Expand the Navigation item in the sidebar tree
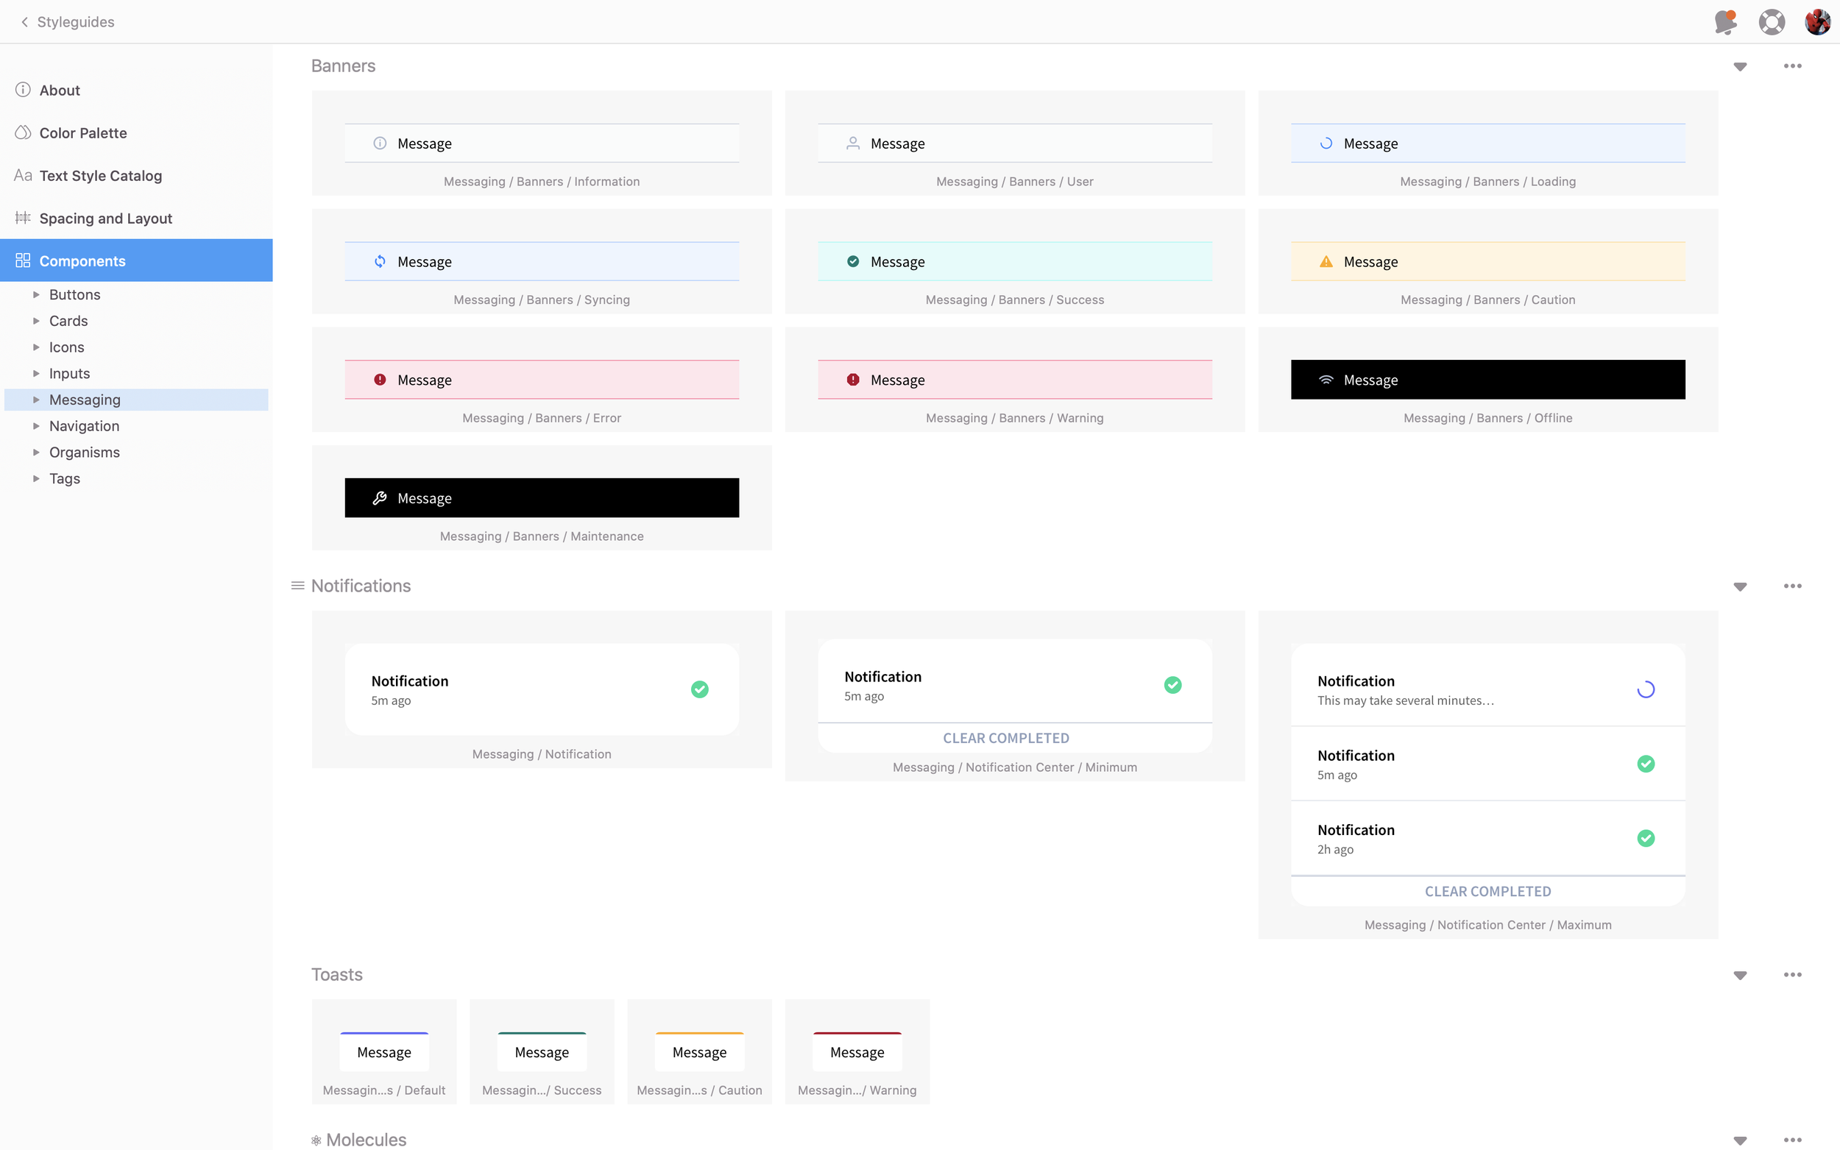This screenshot has width=1840, height=1150. pos(36,426)
